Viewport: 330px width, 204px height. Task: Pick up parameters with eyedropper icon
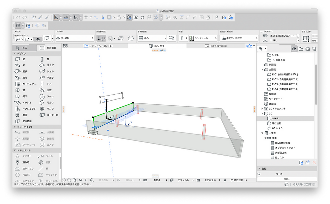click(x=40, y=18)
